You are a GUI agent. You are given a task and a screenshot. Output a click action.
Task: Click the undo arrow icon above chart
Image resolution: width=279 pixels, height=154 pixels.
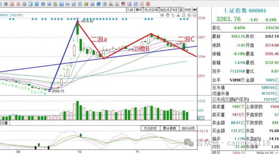(x=173, y=15)
